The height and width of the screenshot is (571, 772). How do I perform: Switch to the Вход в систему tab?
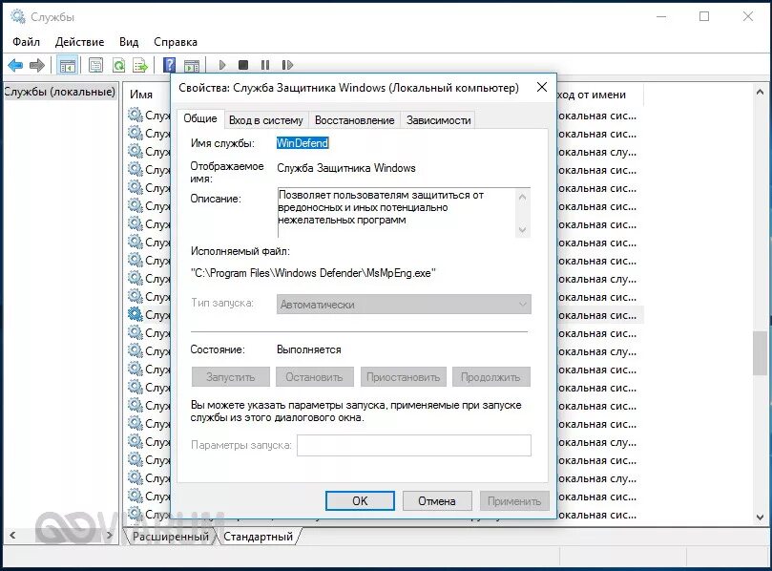[x=266, y=120]
